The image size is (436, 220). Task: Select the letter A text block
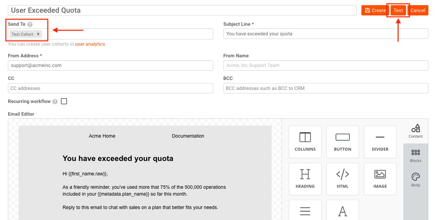[x=342, y=210]
